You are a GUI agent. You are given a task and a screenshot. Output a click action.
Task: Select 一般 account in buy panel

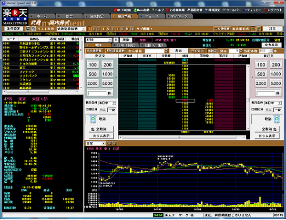277,110
